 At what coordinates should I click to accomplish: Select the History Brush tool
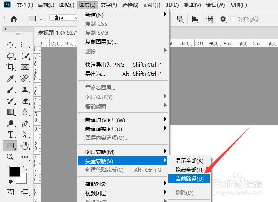pyautogui.click(x=10, y=101)
